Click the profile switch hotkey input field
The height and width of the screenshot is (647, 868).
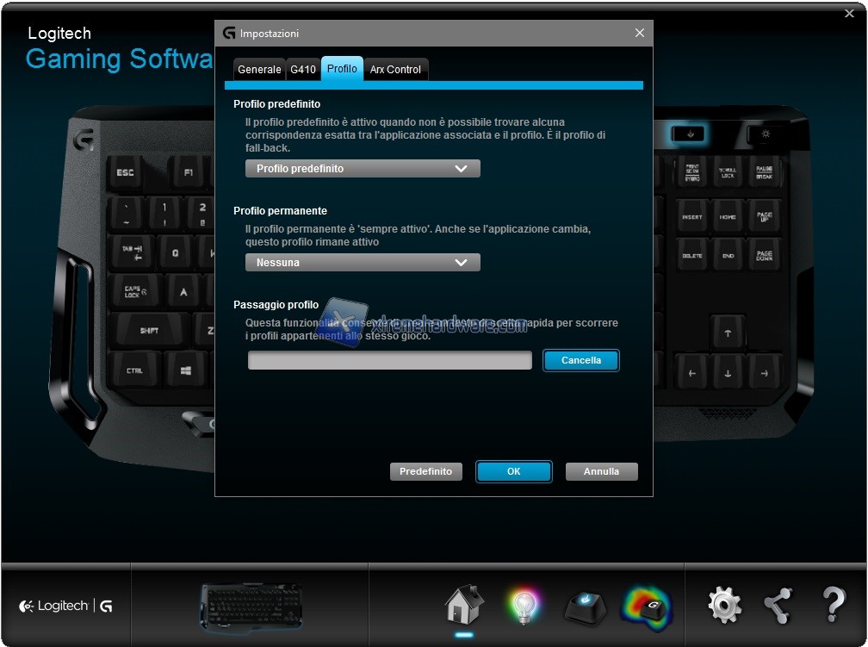point(390,361)
